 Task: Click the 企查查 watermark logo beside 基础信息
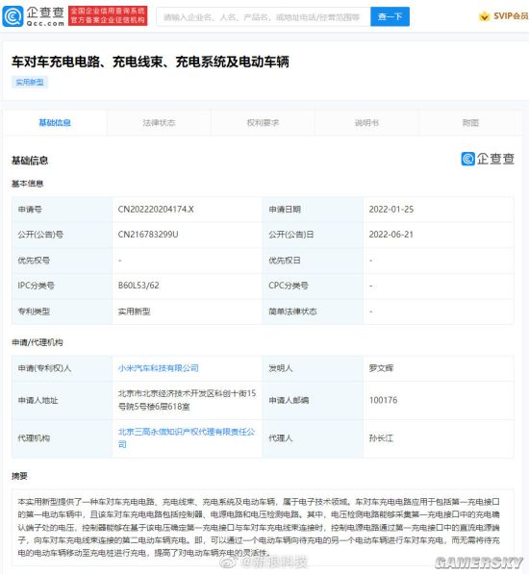coord(488,159)
